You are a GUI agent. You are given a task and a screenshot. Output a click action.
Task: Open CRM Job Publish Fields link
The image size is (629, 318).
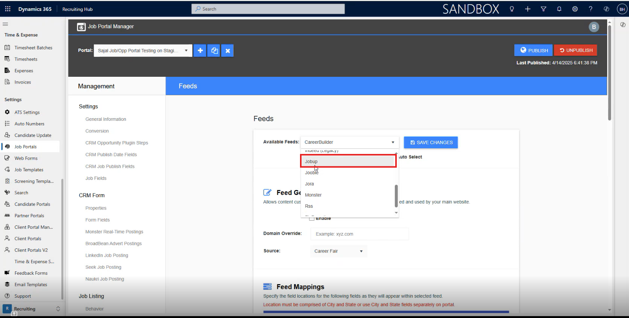point(110,166)
